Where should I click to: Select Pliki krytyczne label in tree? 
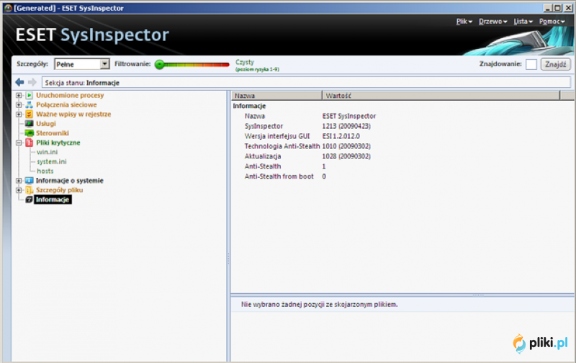[58, 143]
